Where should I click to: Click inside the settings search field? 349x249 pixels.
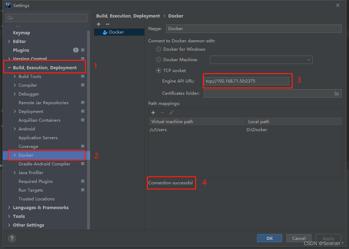click(47, 18)
